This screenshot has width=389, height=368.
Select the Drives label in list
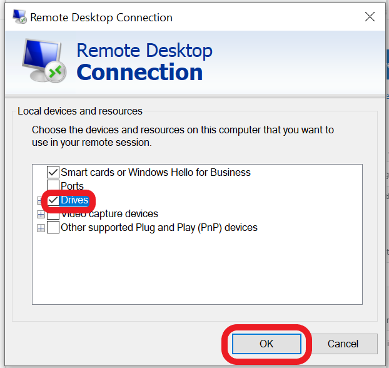tap(74, 200)
